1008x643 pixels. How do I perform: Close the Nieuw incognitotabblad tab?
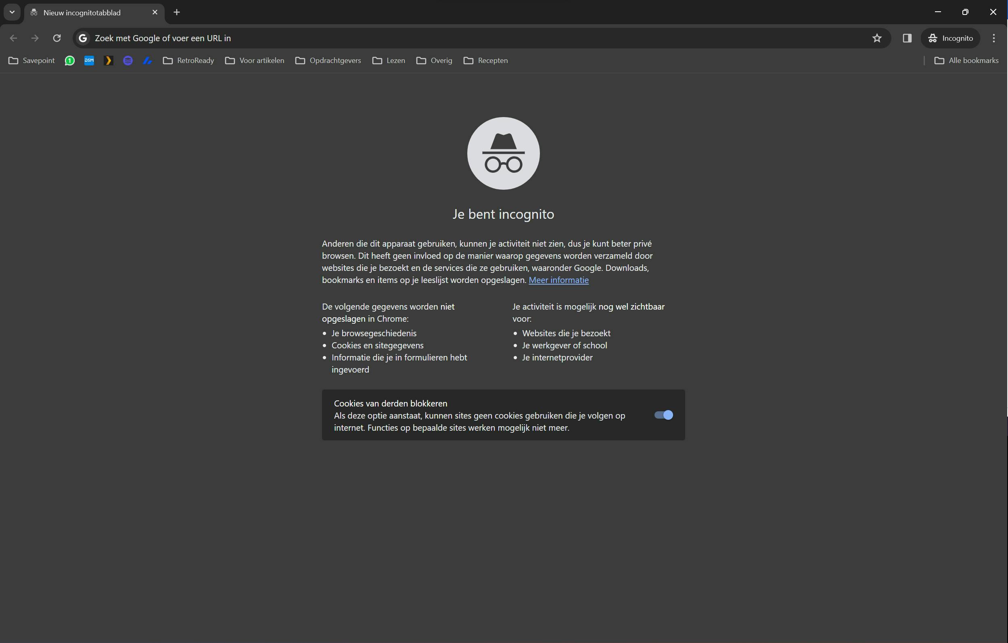click(x=155, y=12)
